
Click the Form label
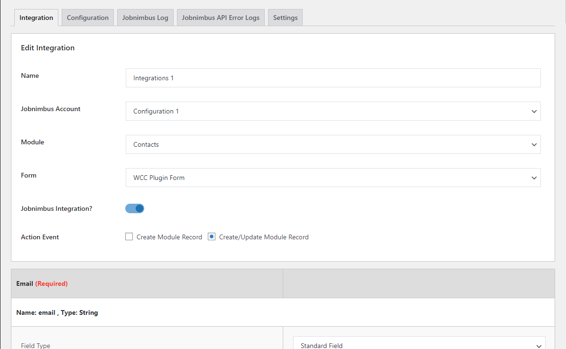28,175
